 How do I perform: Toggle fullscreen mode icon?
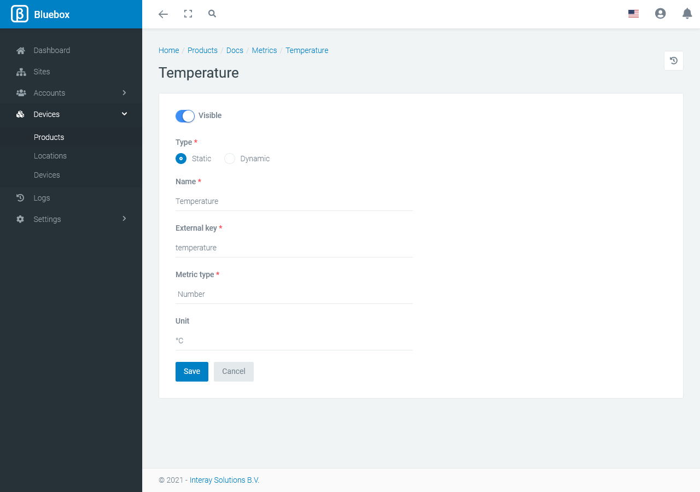point(188,14)
